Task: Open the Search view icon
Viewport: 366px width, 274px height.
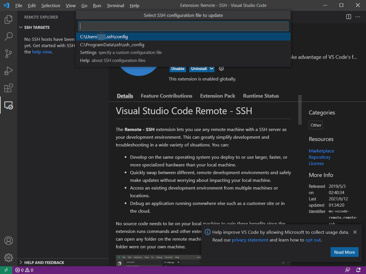Action: 9,37
